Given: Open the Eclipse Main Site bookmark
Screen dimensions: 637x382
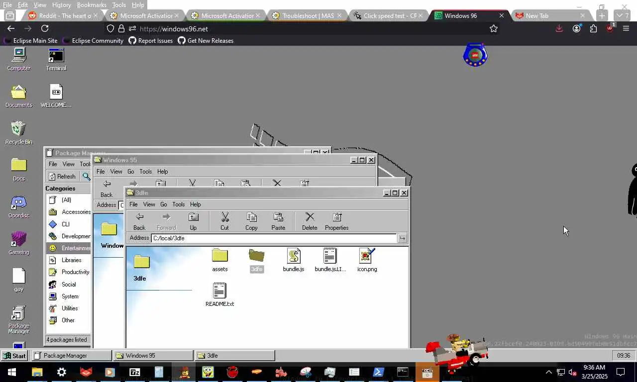Looking at the screenshot, I should (x=31, y=41).
